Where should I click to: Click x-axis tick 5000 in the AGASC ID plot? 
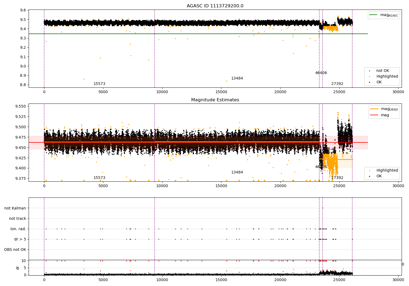(x=103, y=92)
